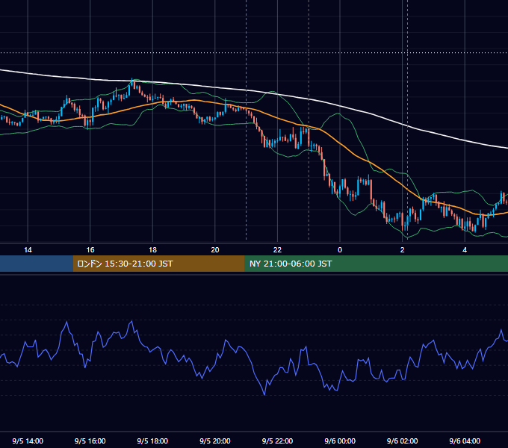Click the 9/5 22:00 time label
The width and height of the screenshot is (508, 448).
tap(277, 441)
